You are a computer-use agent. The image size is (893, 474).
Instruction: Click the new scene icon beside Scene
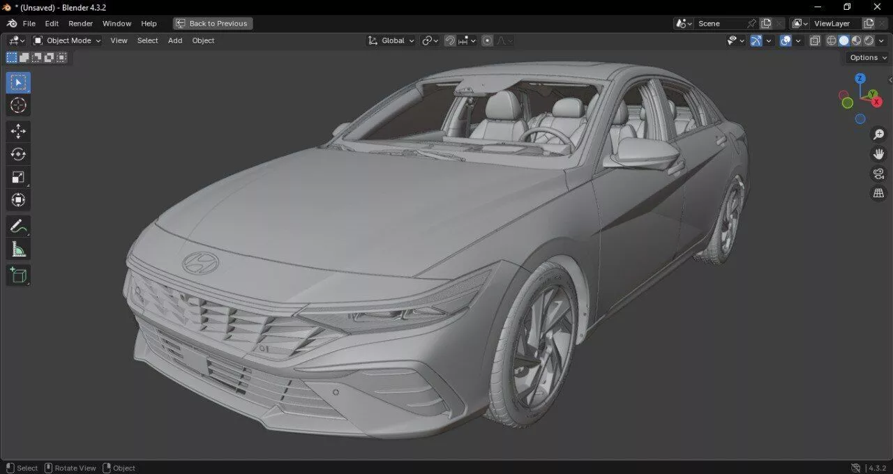point(766,23)
